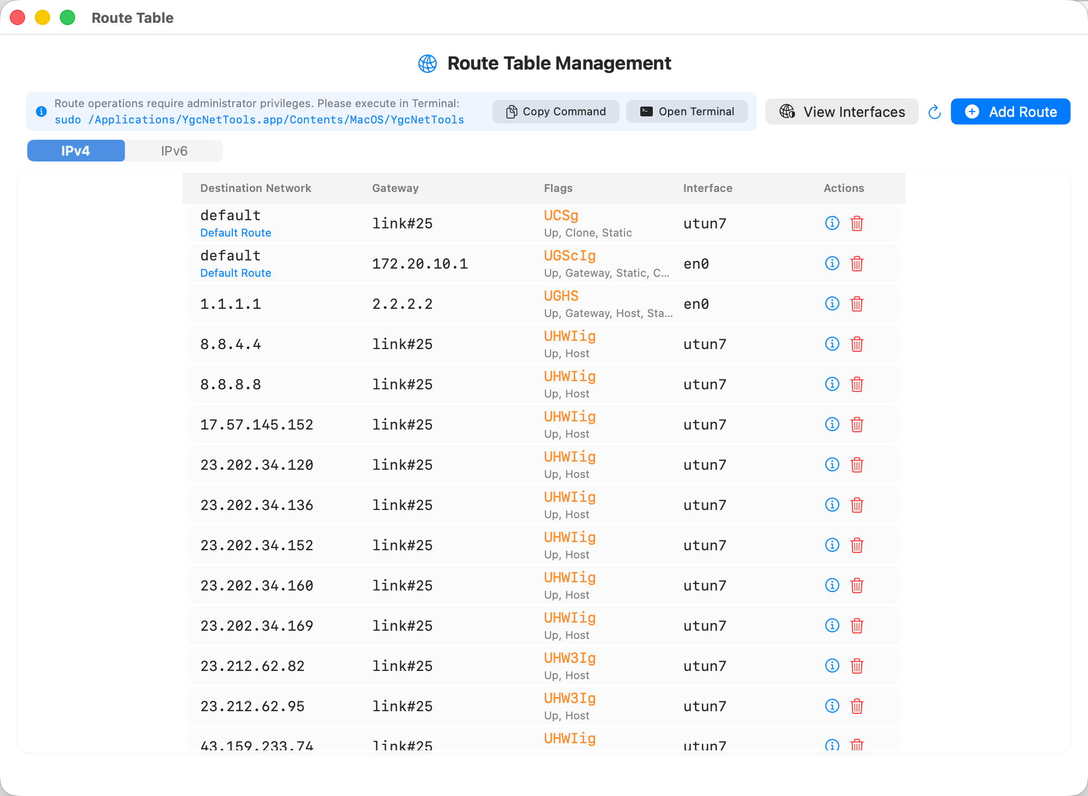Click the Destination Network column header
1088x796 pixels.
[x=255, y=188]
